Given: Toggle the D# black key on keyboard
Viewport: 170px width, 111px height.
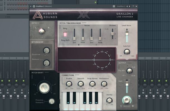Looking at the screenshot, I should click(74, 98).
